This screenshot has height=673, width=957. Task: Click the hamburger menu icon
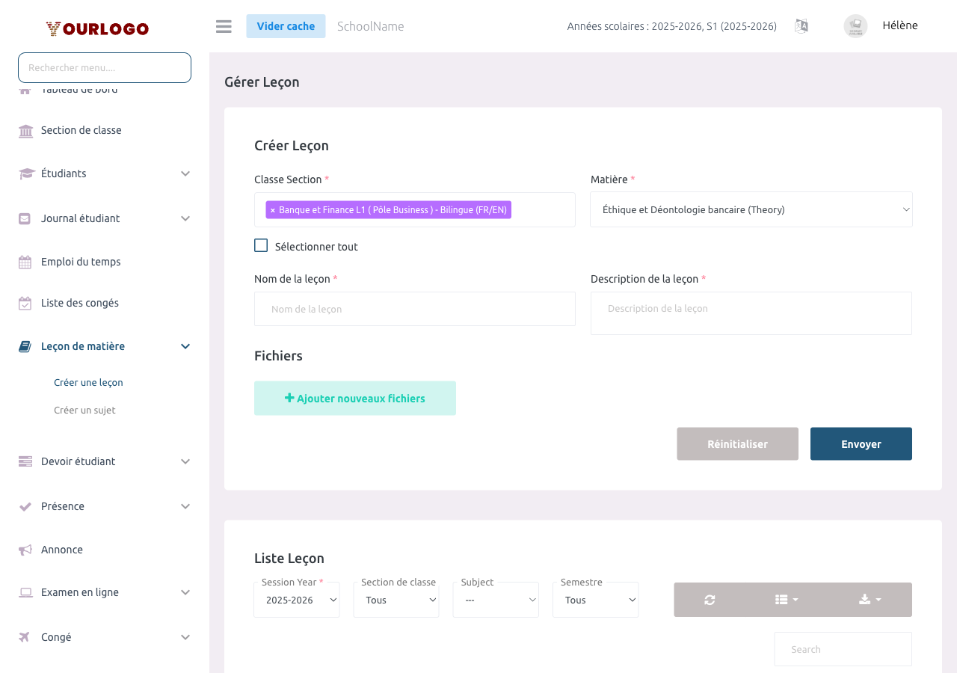224,26
